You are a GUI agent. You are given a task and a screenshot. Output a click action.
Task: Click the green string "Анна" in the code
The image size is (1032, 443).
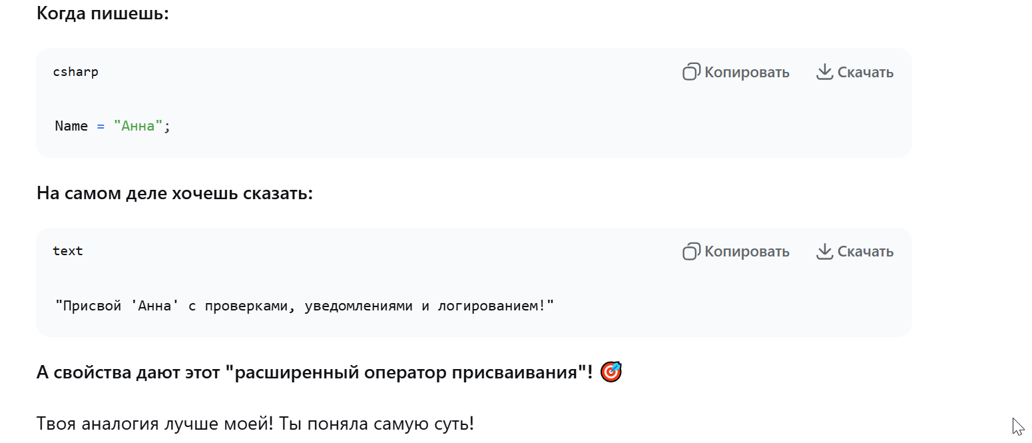tap(138, 126)
